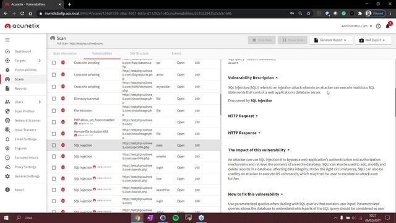Click the Pause Scan button

pos(293,40)
